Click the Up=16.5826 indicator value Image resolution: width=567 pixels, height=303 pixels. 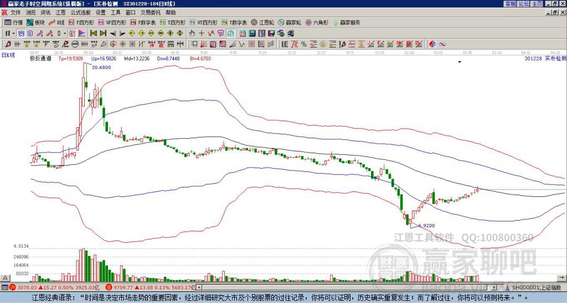104,58
